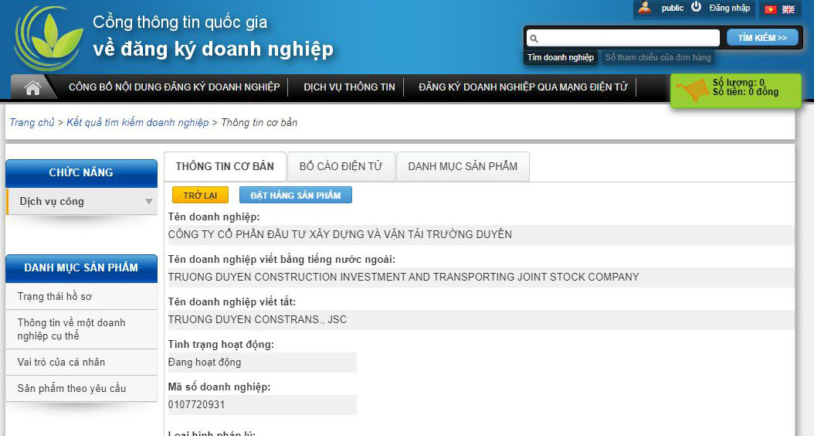Follow the Kết quả tìm kiếm doanh nghiệp breadcrumb

[x=137, y=123]
